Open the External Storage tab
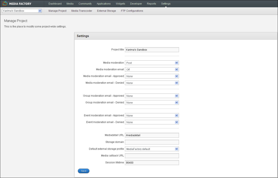This screenshot has height=178, width=278. 106,11
